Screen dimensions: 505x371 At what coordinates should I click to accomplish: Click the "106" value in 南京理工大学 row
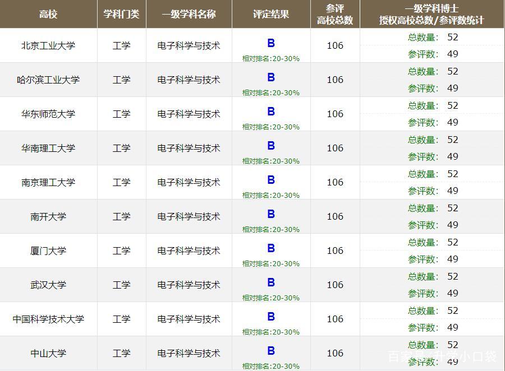point(335,182)
